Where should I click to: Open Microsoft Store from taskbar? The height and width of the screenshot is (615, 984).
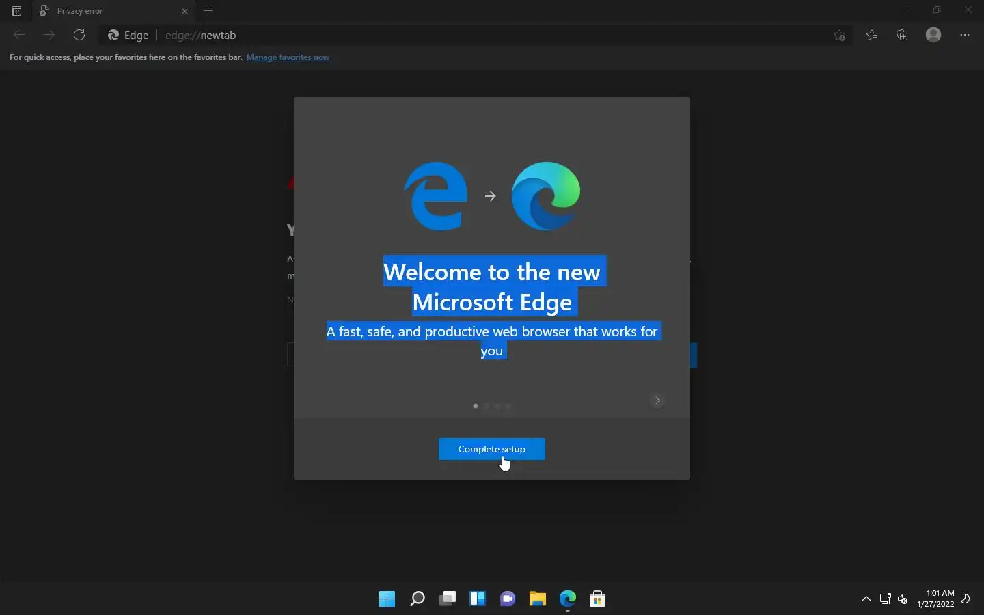click(x=598, y=599)
